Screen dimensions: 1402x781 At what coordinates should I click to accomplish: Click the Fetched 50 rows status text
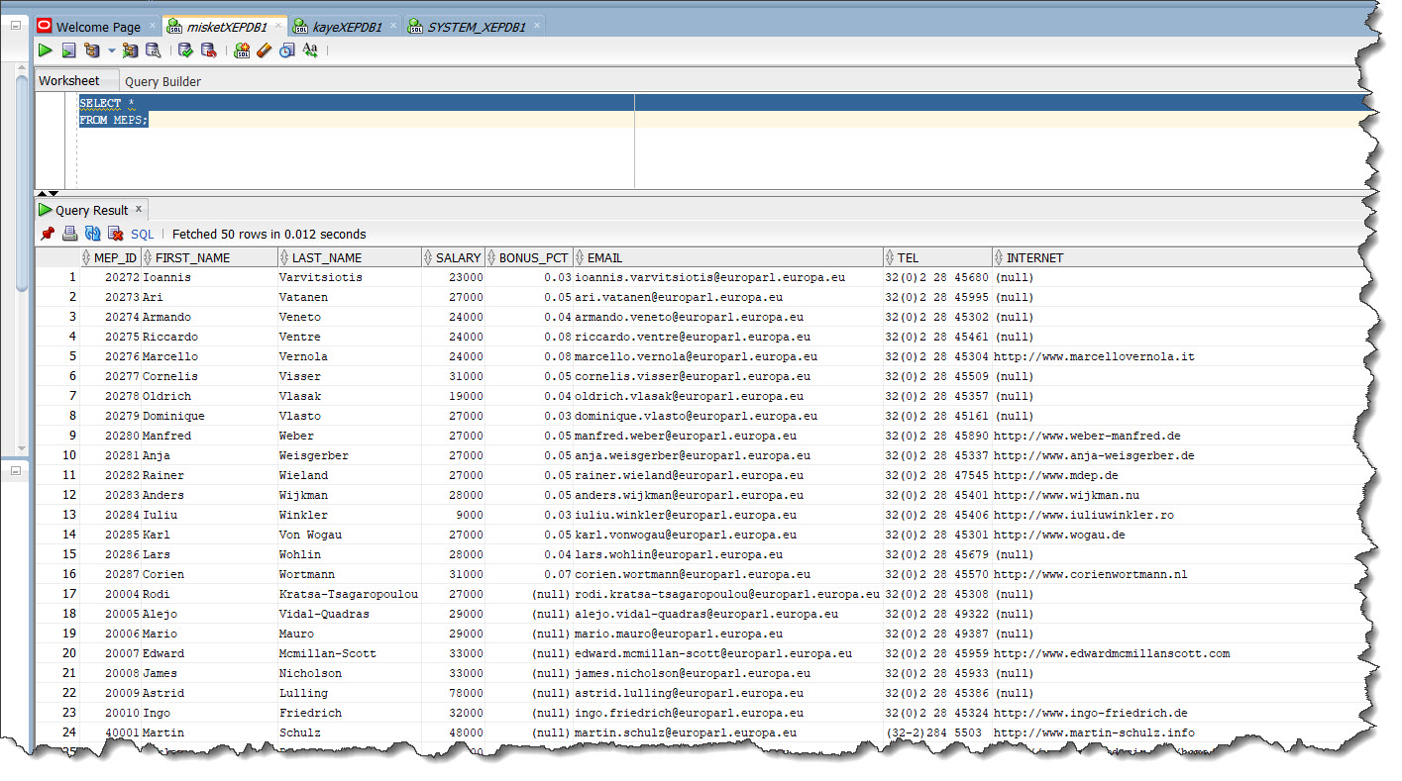(x=269, y=235)
